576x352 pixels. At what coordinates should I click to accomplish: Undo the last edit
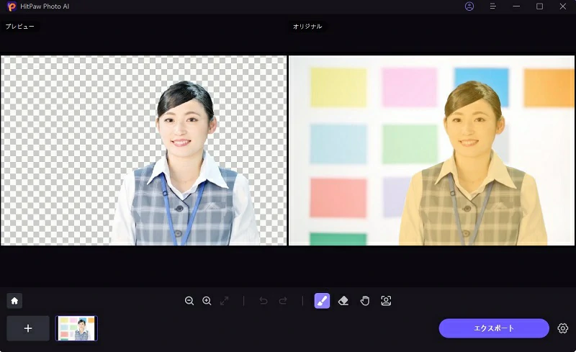pos(264,301)
